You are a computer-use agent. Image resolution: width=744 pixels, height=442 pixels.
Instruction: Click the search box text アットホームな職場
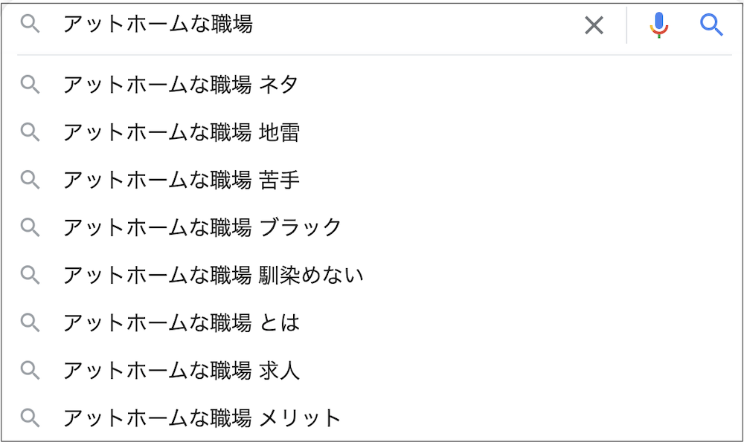158,25
